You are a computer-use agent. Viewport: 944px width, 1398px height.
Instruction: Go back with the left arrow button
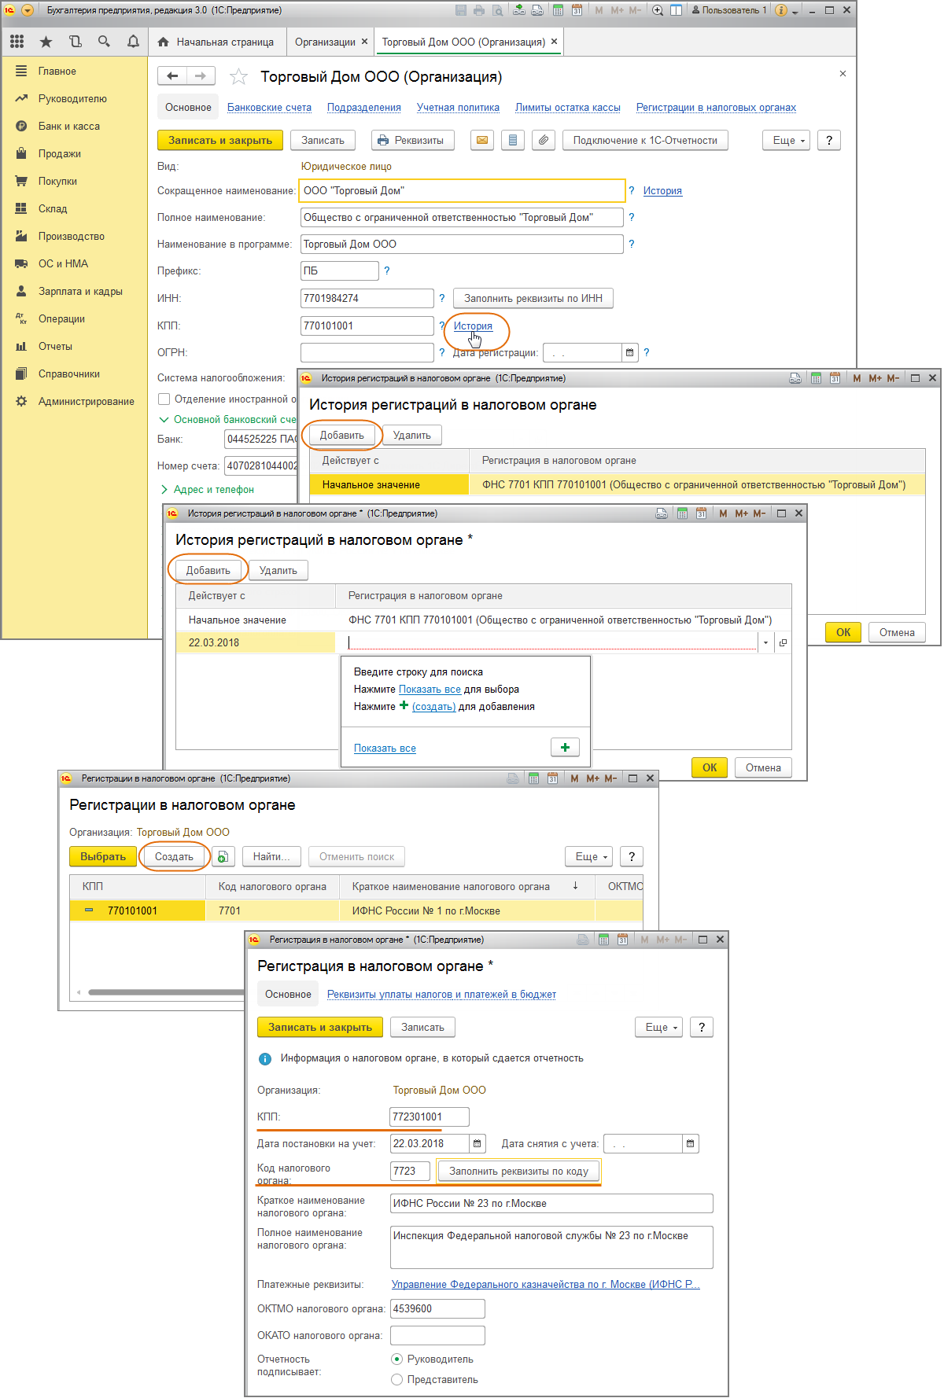point(172,75)
